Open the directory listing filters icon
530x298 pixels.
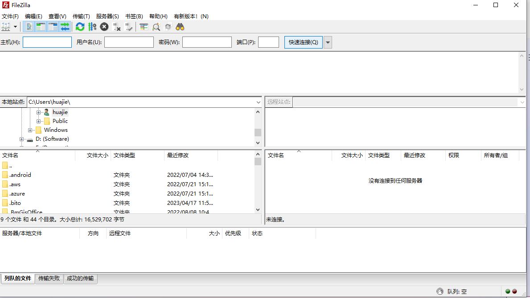pos(144,27)
